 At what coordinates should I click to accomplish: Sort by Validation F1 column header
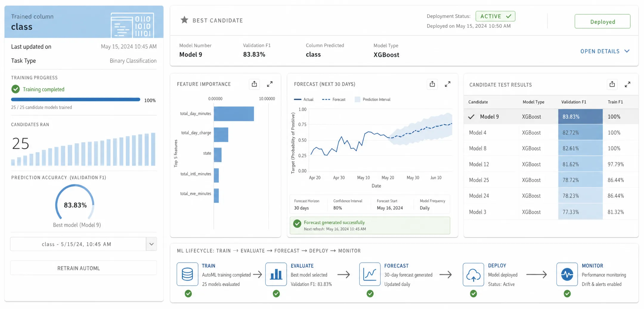574,102
